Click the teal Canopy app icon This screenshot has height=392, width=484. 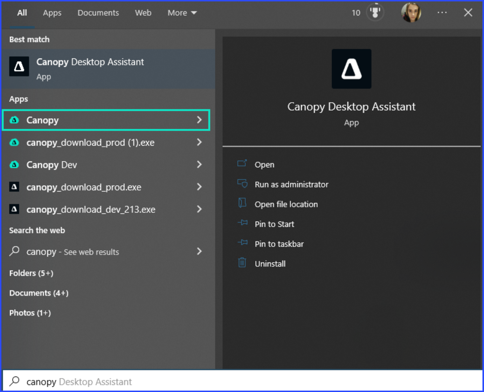tap(14, 120)
